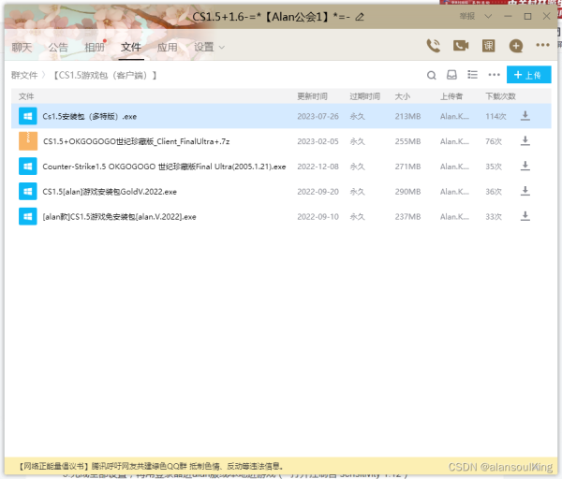Download CS1.5[alan] GoldV.2022.exe
Image resolution: width=562 pixels, height=479 pixels.
point(525,191)
